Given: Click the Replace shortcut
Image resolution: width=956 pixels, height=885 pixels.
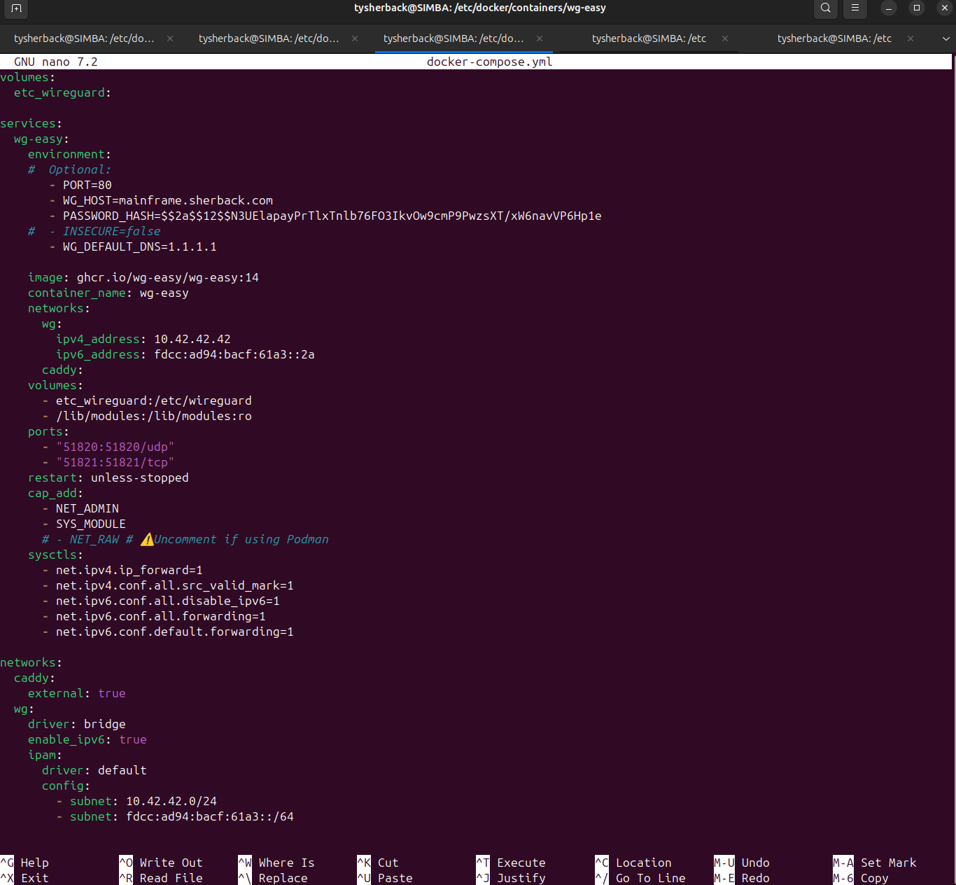Looking at the screenshot, I should (x=273, y=878).
